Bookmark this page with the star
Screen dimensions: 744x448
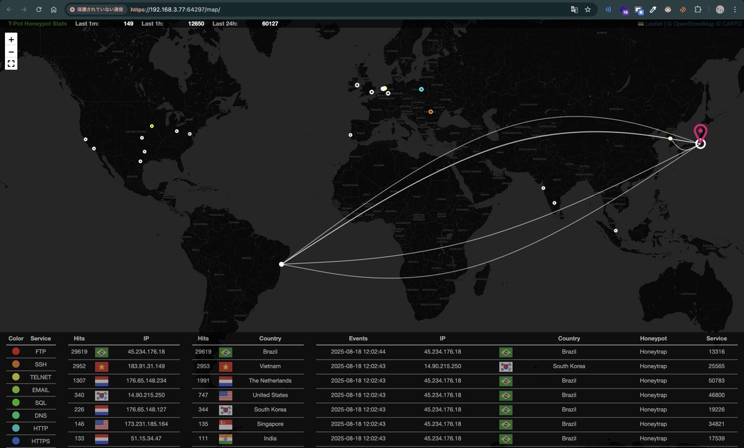click(x=588, y=10)
